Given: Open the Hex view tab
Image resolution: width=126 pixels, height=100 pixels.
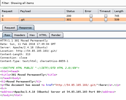Looking at the screenshot, I should click(32, 35).
